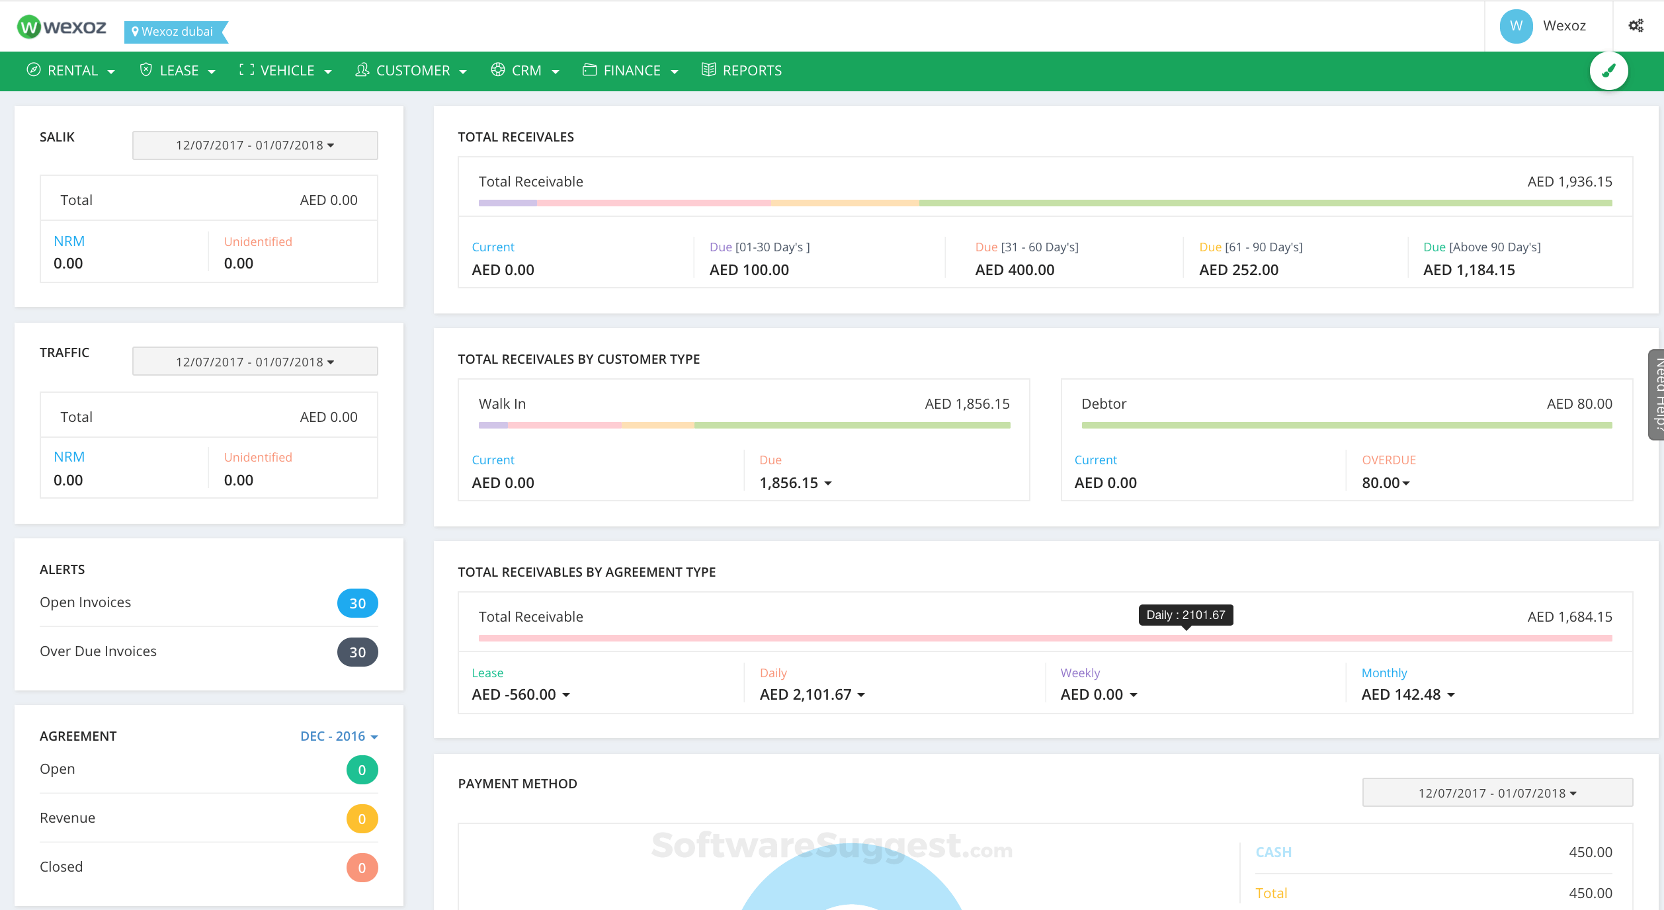Click the Vehicle scan icon
Screen dimensions: 1664x910
(246, 70)
